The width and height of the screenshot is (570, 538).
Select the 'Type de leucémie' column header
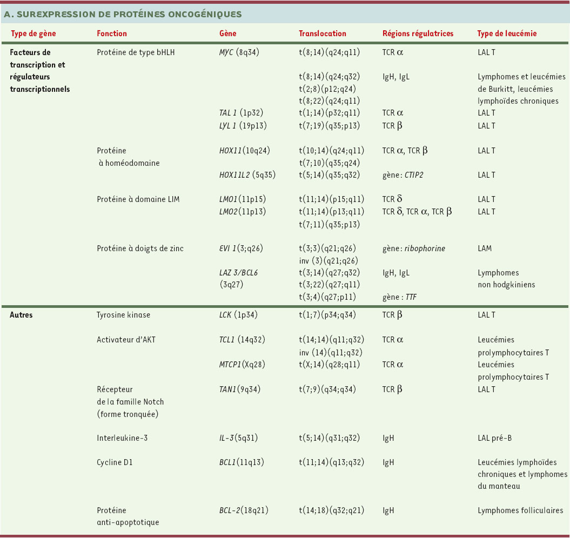pyautogui.click(x=507, y=33)
